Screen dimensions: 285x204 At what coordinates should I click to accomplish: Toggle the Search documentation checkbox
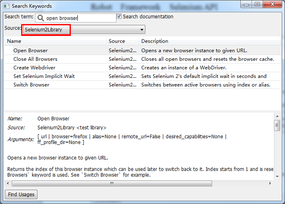pos(119,16)
